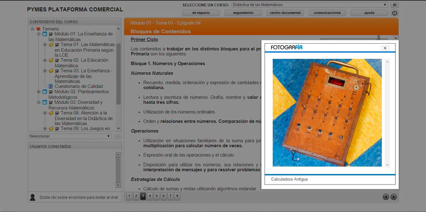Click the old calculator photograph
Screen dimensions: 426x212
point(327,113)
